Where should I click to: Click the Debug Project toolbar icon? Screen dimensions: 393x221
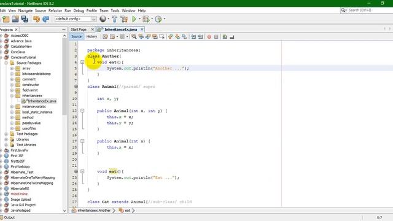pyautogui.click(x=146, y=19)
